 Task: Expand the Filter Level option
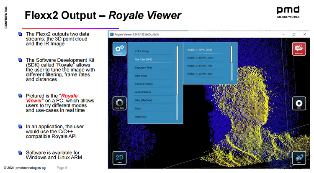click(x=142, y=75)
